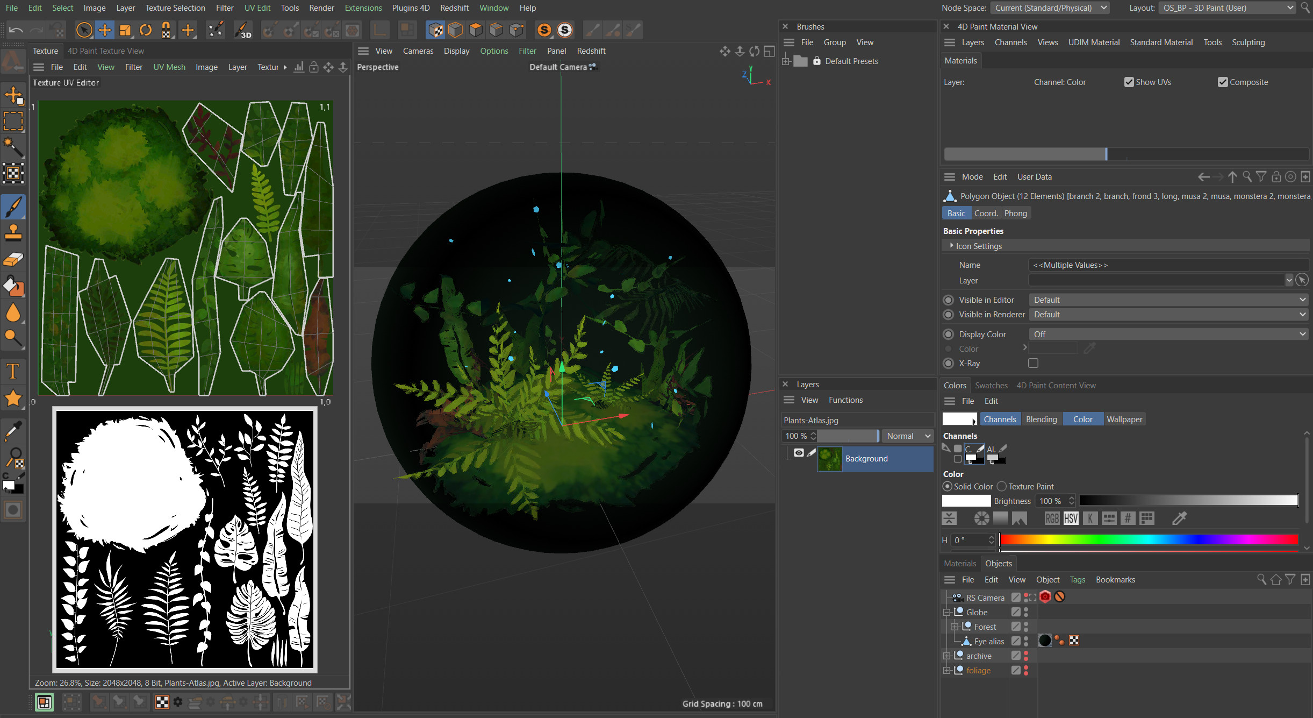The height and width of the screenshot is (718, 1313).
Task: Toggle archive object visibility dots
Action: (1025, 656)
